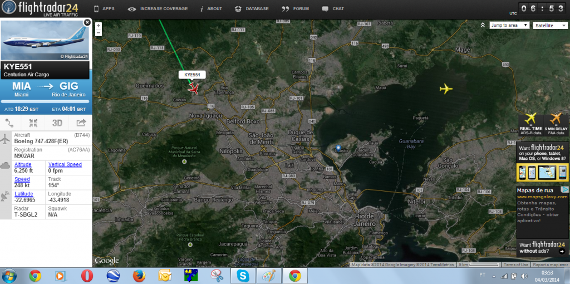The width and height of the screenshot is (570, 284).
Task: Click the flight progress bar MIA to GIG
Action: point(45,101)
